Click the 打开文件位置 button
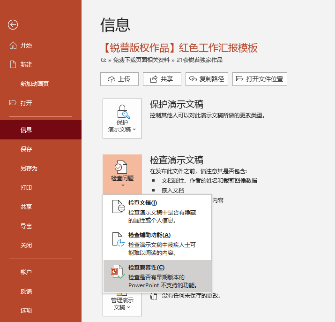The width and height of the screenshot is (335, 322). (260, 79)
